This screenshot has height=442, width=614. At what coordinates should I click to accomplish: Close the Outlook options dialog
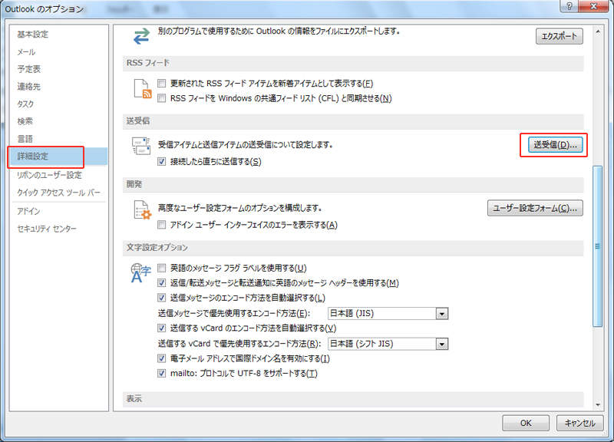tap(593, 6)
